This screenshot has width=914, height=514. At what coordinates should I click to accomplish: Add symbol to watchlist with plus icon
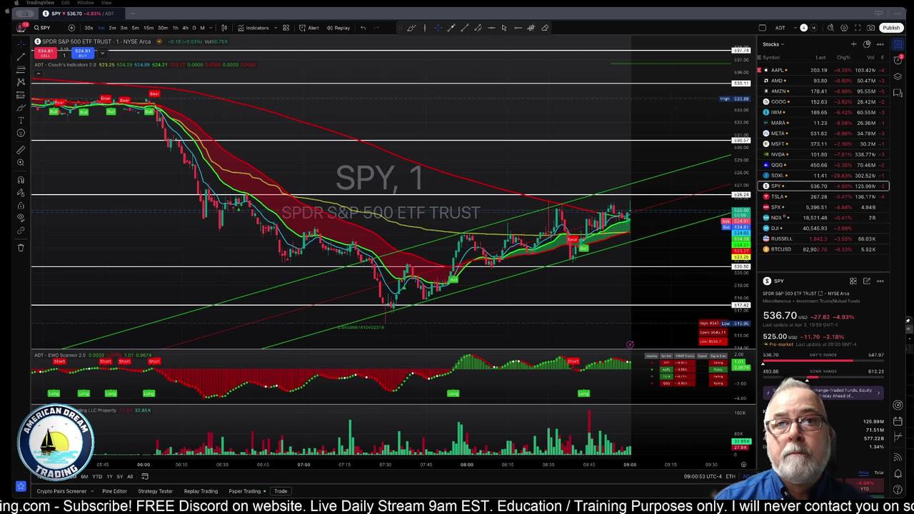[x=853, y=44]
